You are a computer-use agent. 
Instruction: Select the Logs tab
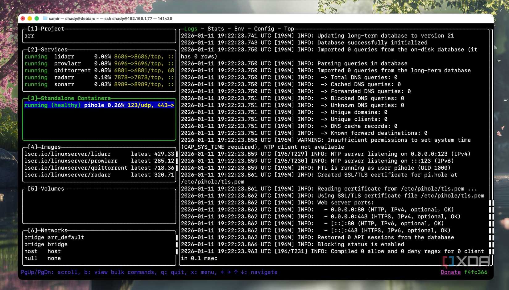(x=190, y=28)
